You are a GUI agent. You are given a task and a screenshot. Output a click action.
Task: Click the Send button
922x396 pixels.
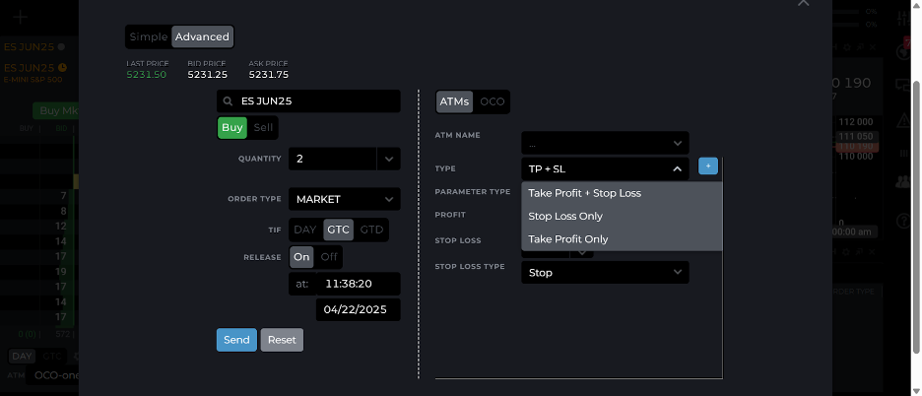236,340
